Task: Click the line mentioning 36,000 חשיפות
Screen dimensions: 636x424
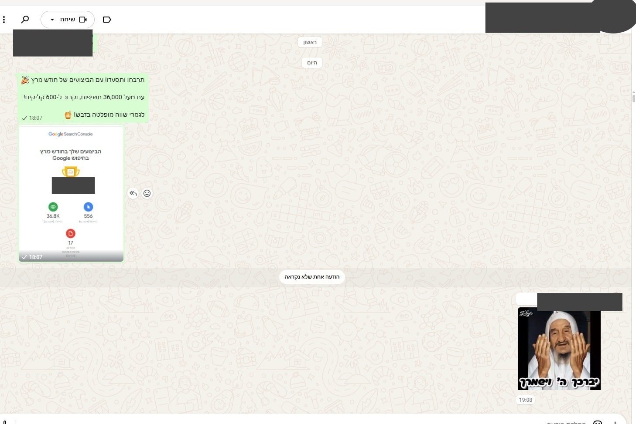Action: point(84,97)
